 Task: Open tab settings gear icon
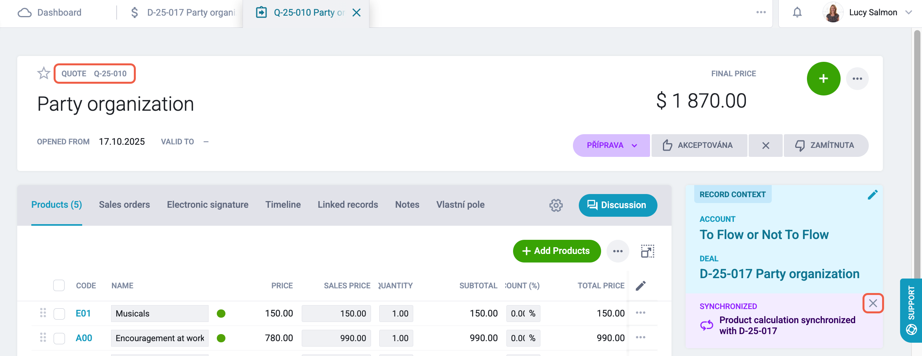[x=556, y=205]
